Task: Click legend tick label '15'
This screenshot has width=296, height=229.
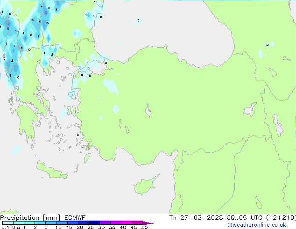Action: (x=69, y=227)
